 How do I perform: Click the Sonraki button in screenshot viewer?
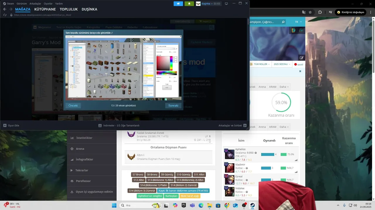click(173, 106)
